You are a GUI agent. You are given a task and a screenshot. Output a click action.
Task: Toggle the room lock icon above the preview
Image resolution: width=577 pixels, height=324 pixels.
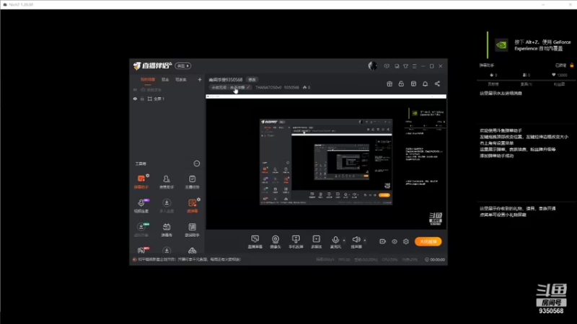point(401,84)
